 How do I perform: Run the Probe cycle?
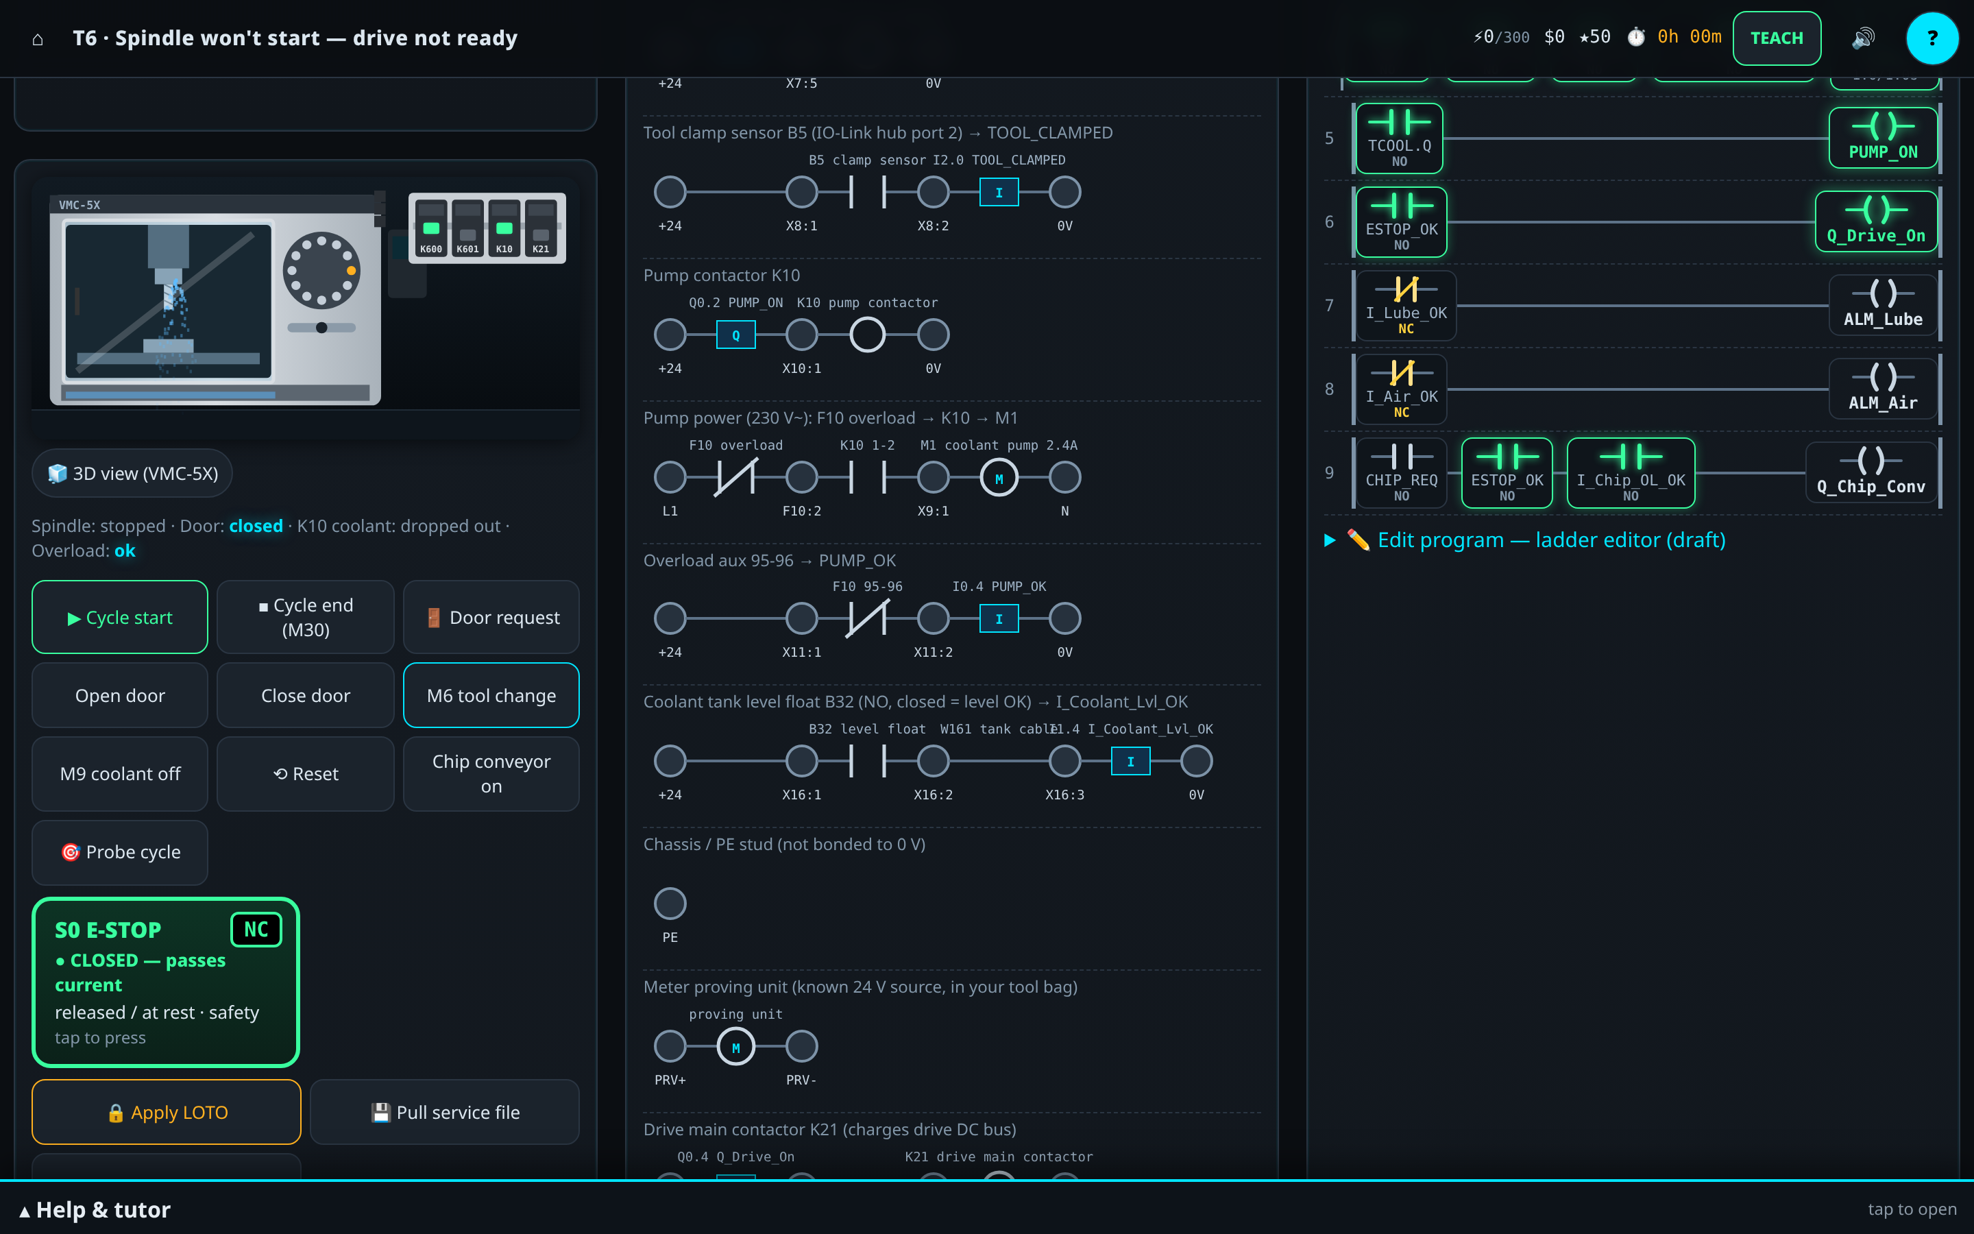pyautogui.click(x=120, y=852)
